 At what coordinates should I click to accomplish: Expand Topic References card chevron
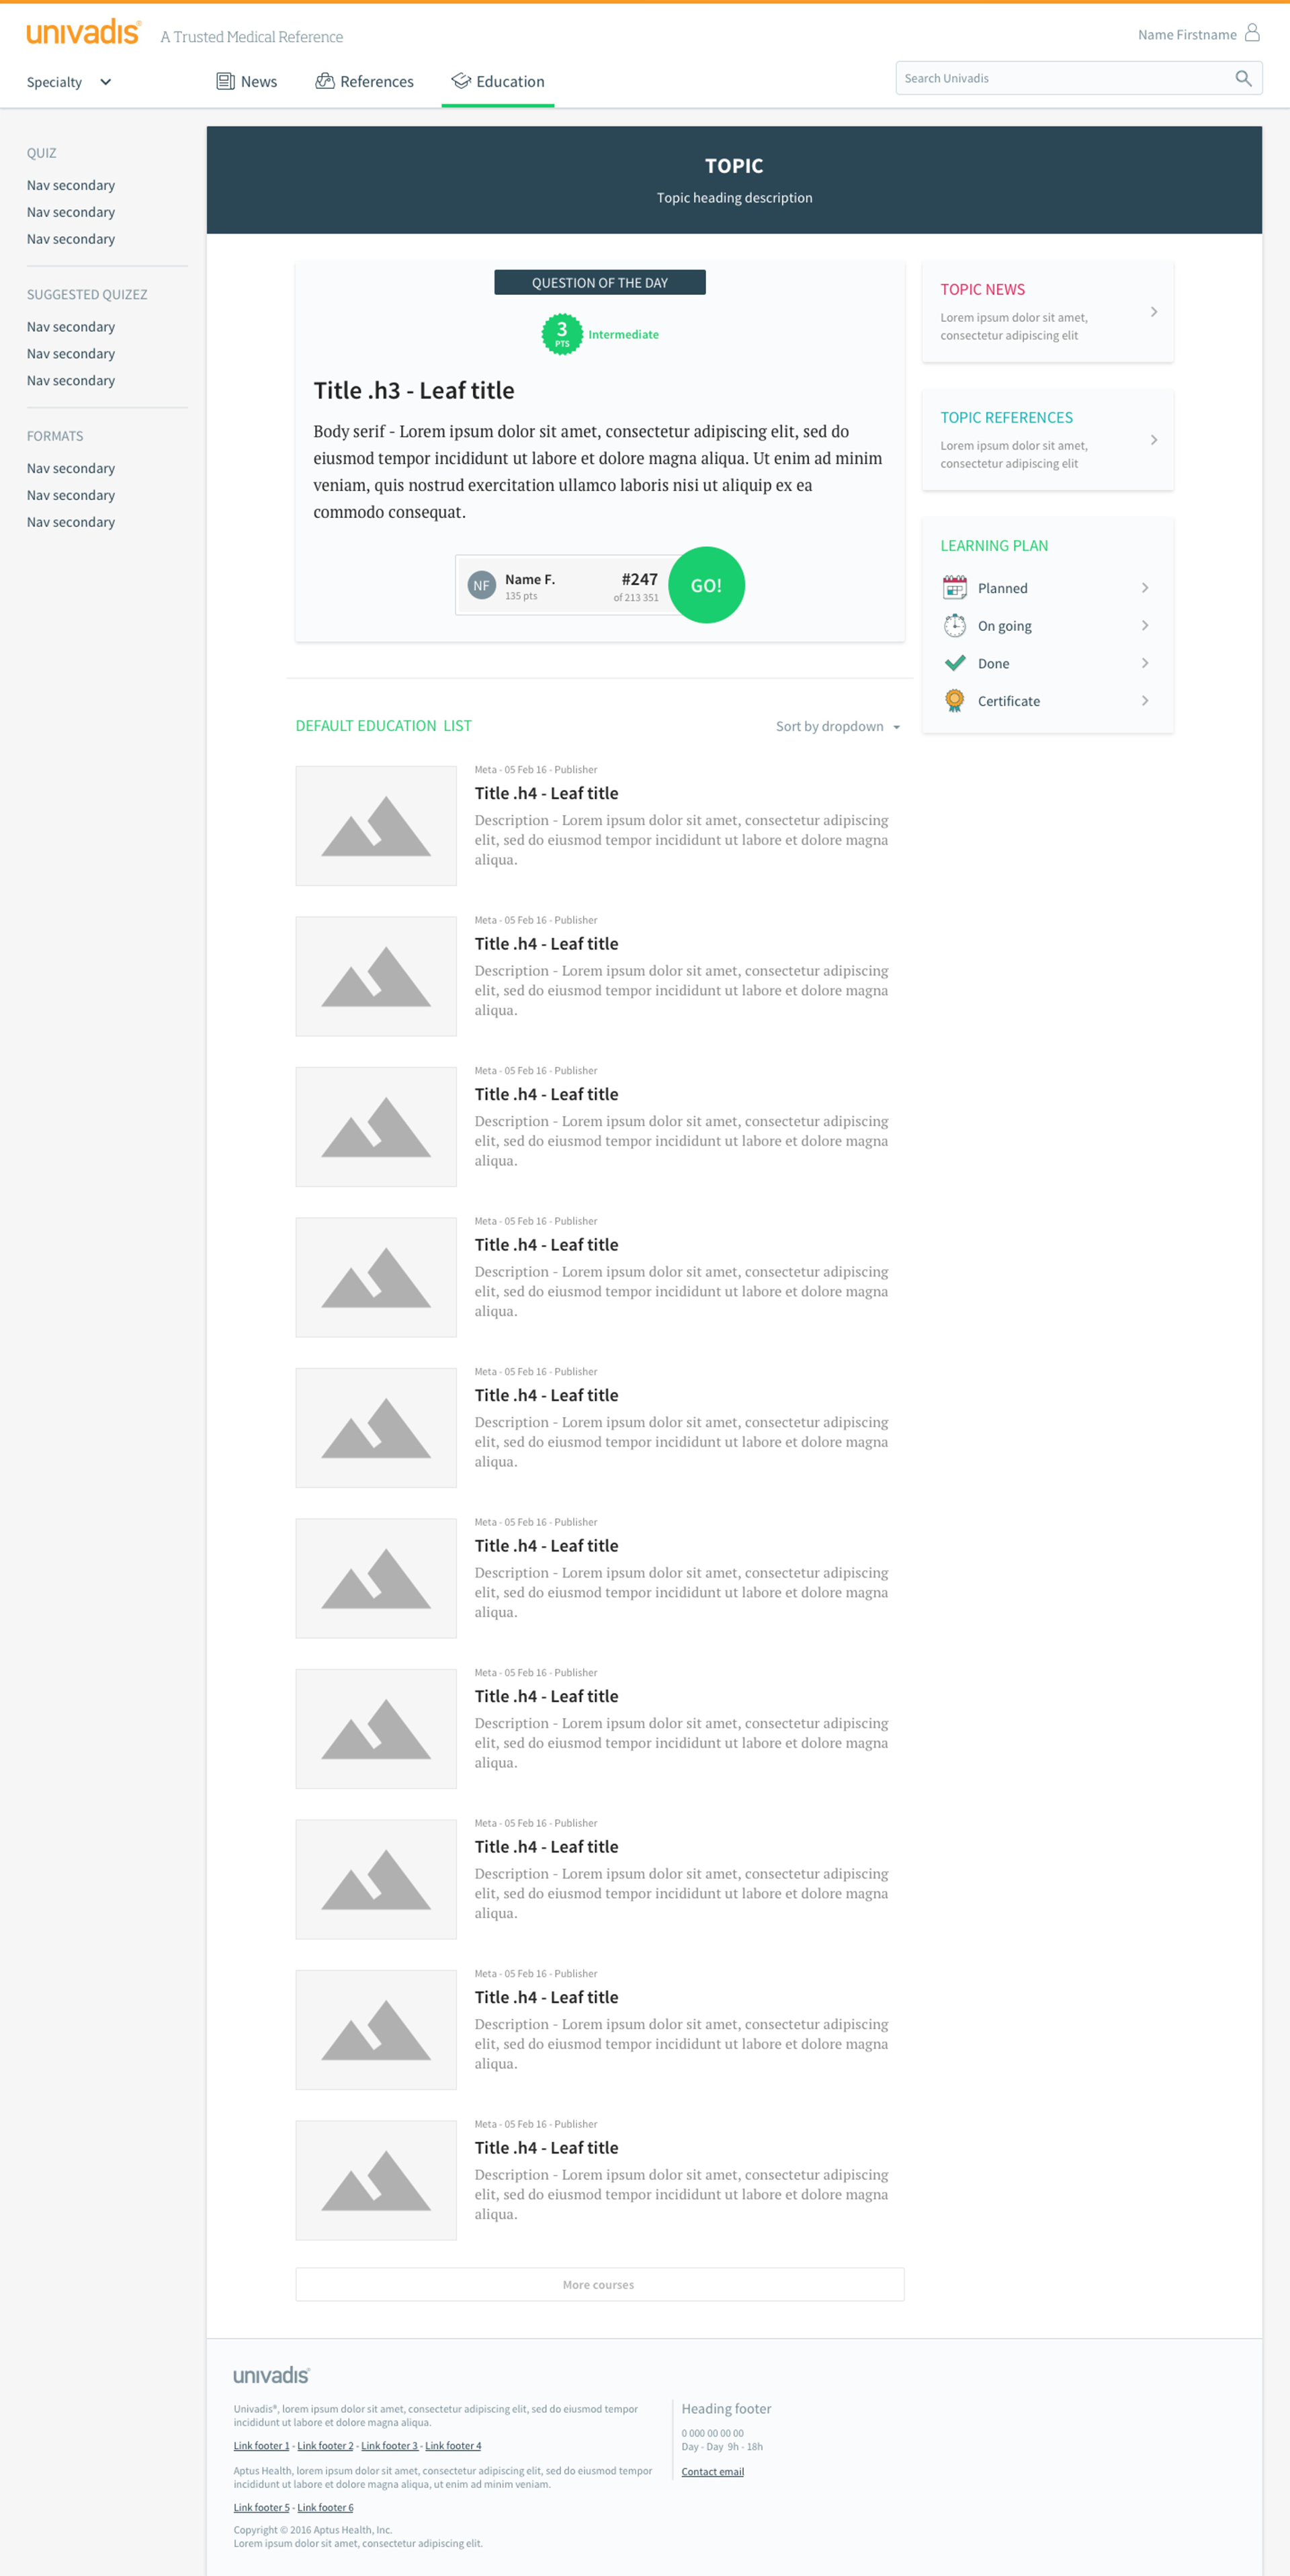(x=1153, y=440)
